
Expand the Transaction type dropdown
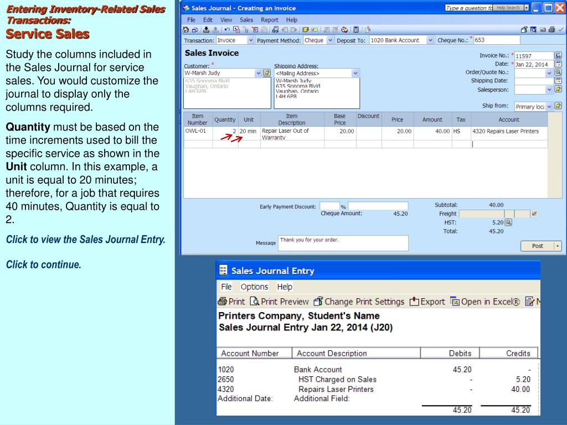251,40
